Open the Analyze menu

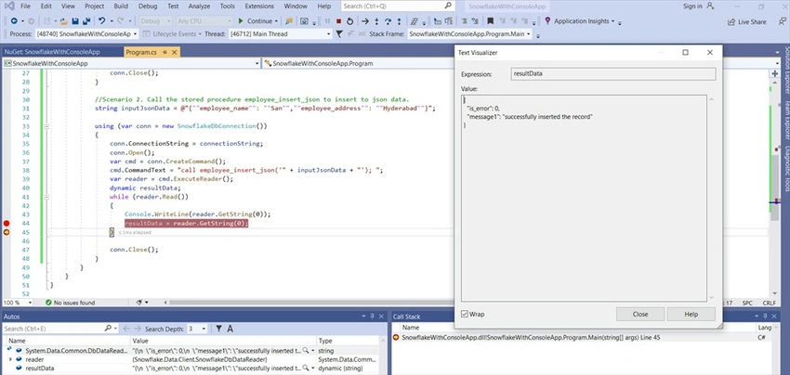click(199, 6)
